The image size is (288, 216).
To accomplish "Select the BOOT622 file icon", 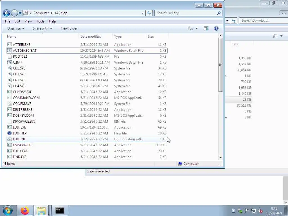I will 10,56.
